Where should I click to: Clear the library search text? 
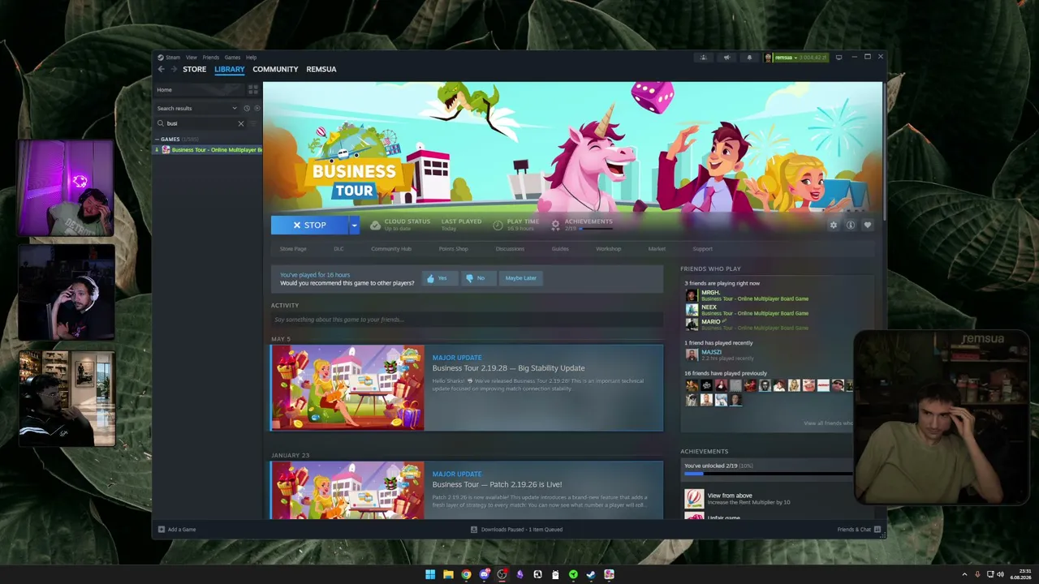coord(240,123)
